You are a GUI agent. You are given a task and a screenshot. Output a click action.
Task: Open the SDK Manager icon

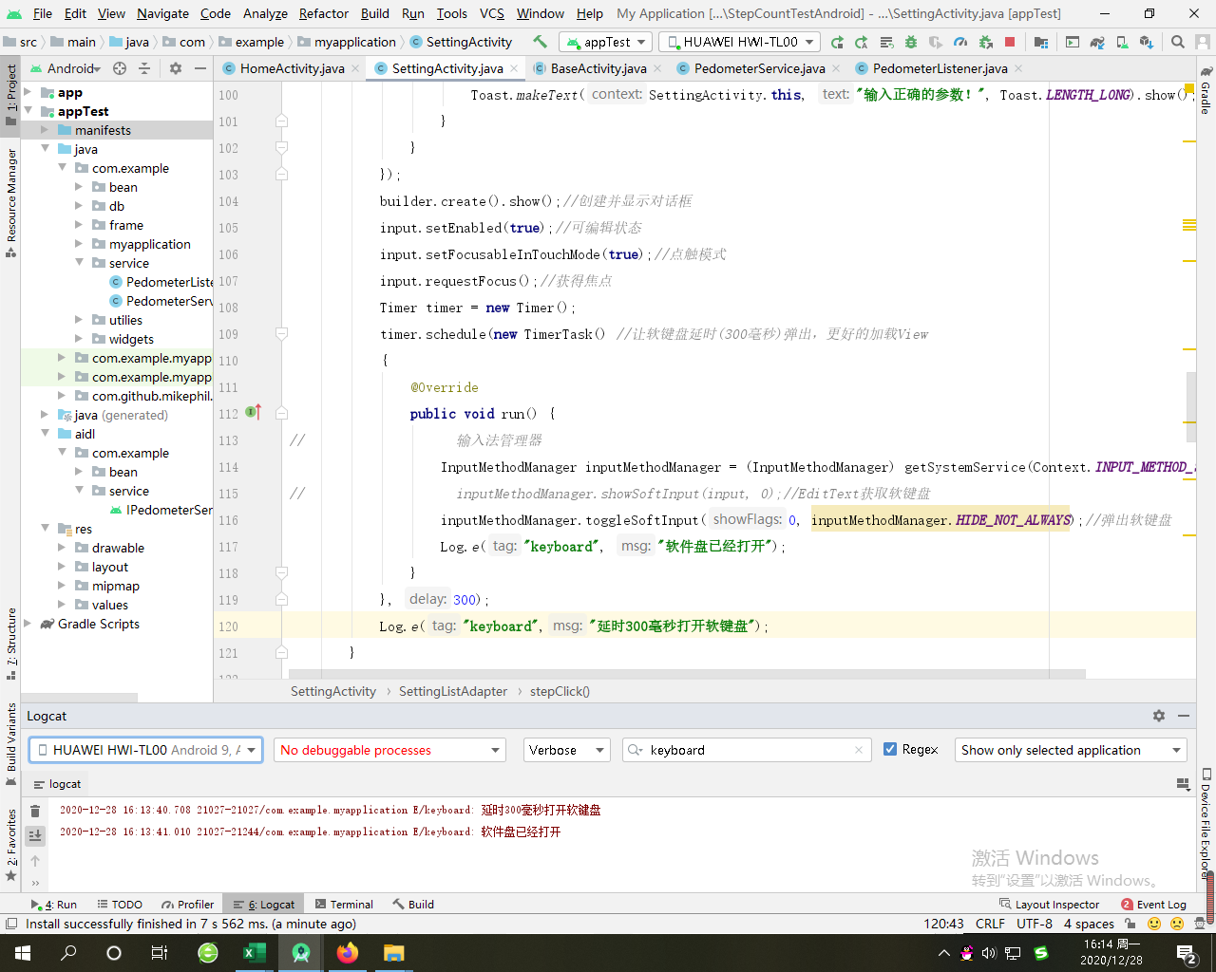click(x=1147, y=42)
